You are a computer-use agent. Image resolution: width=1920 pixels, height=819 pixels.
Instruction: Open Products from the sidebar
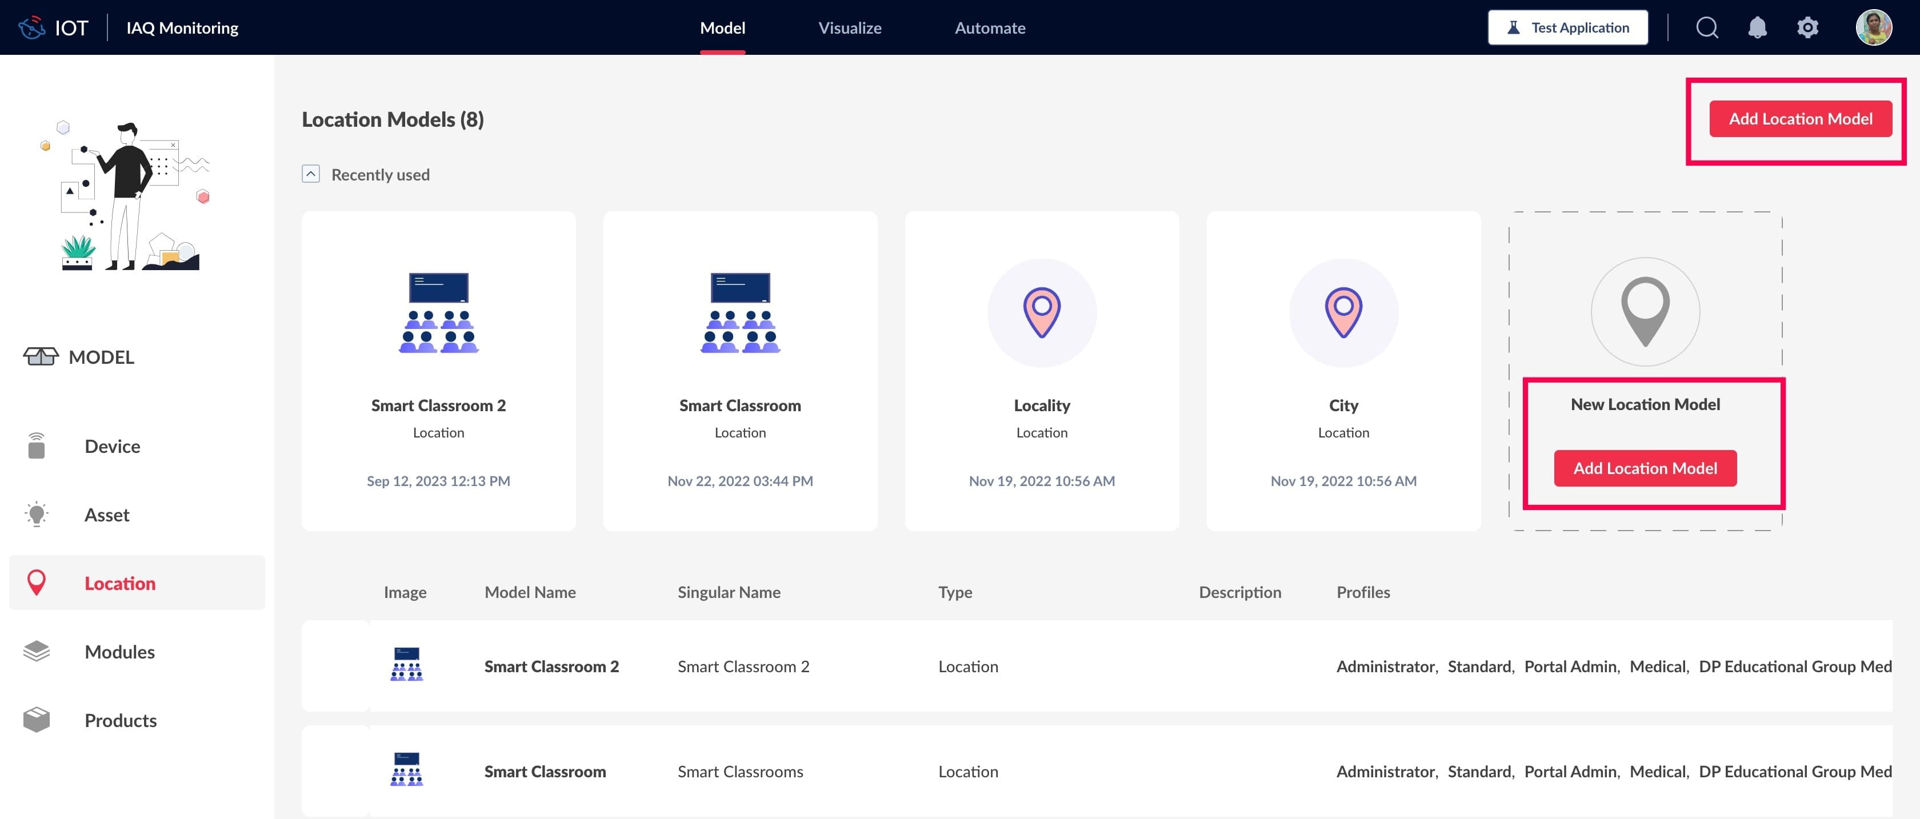pyautogui.click(x=120, y=721)
